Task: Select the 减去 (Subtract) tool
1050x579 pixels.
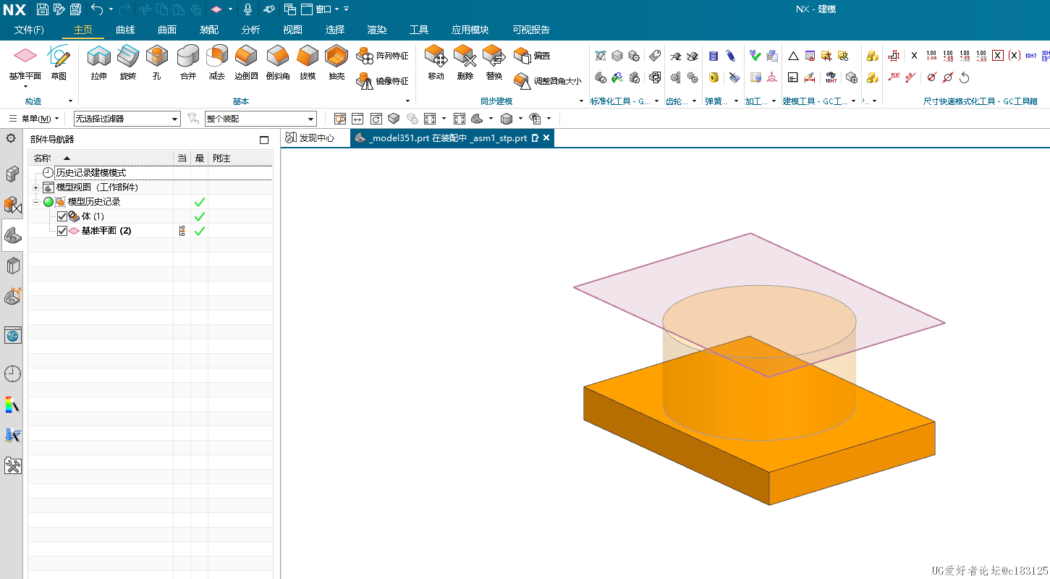Action: [217, 62]
